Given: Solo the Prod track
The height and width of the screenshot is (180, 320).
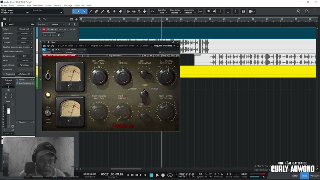Looking at the screenshot, I should [x=48, y=29].
